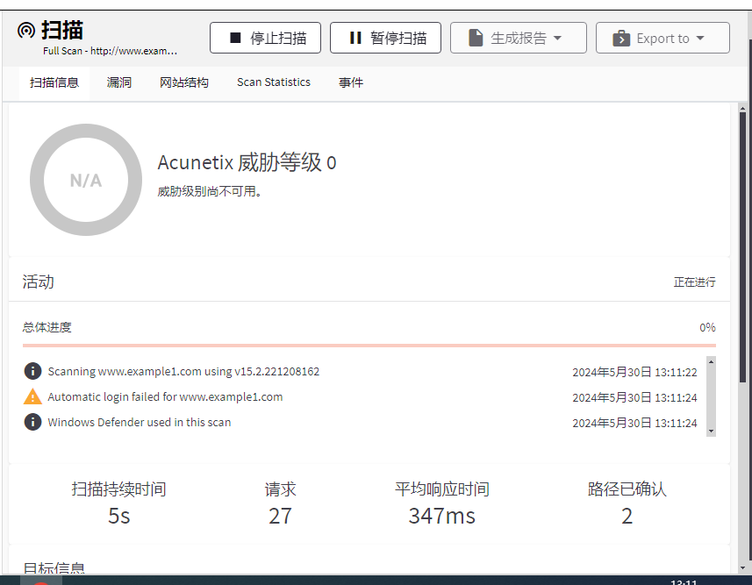Click Windows Defender used in this scan
This screenshot has width=752, height=585.
(140, 422)
